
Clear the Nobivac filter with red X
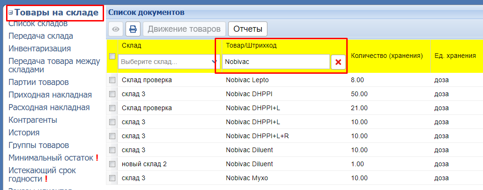[x=338, y=62]
